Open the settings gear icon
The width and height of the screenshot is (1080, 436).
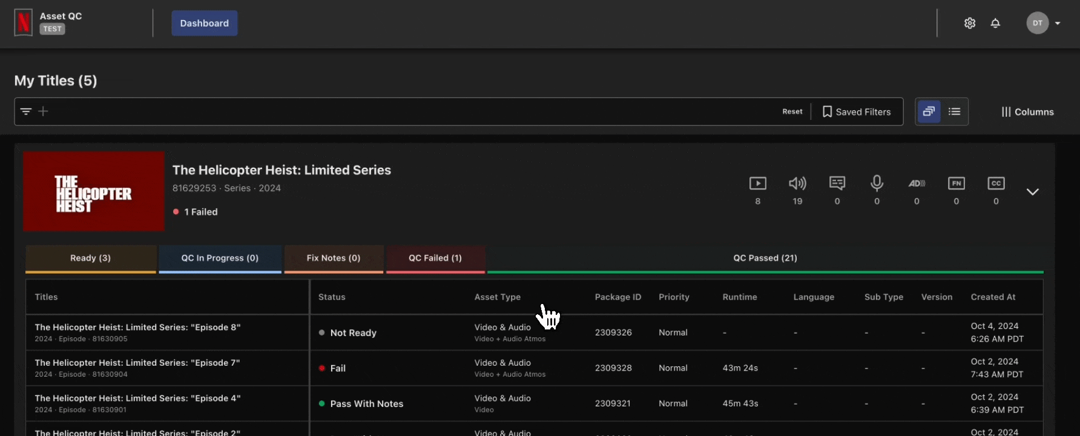[970, 23]
